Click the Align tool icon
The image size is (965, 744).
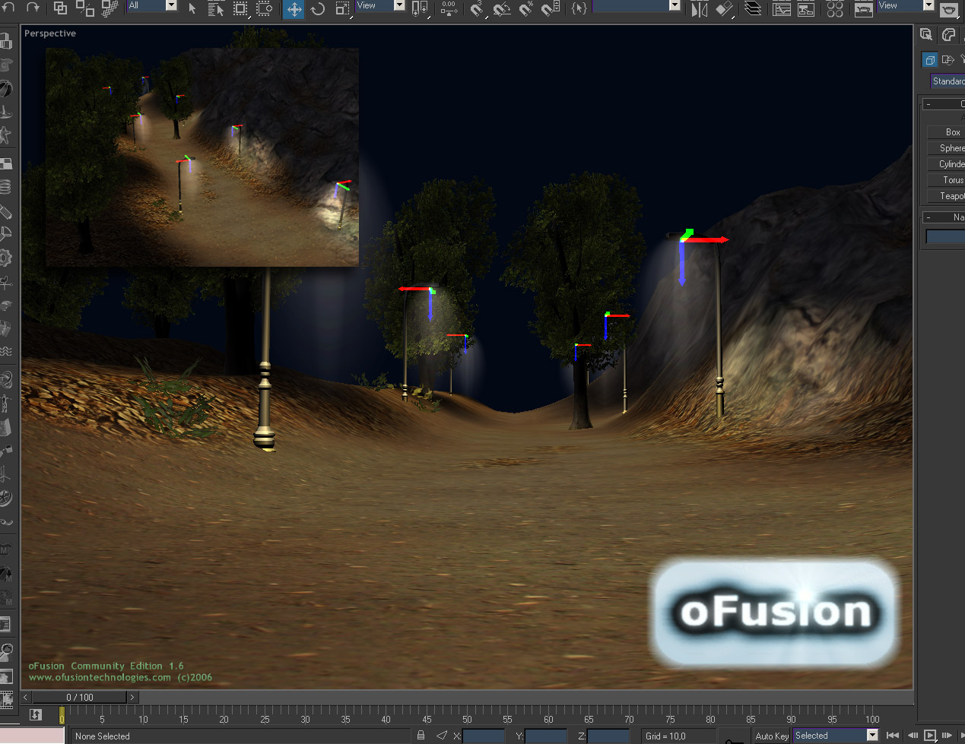[724, 8]
